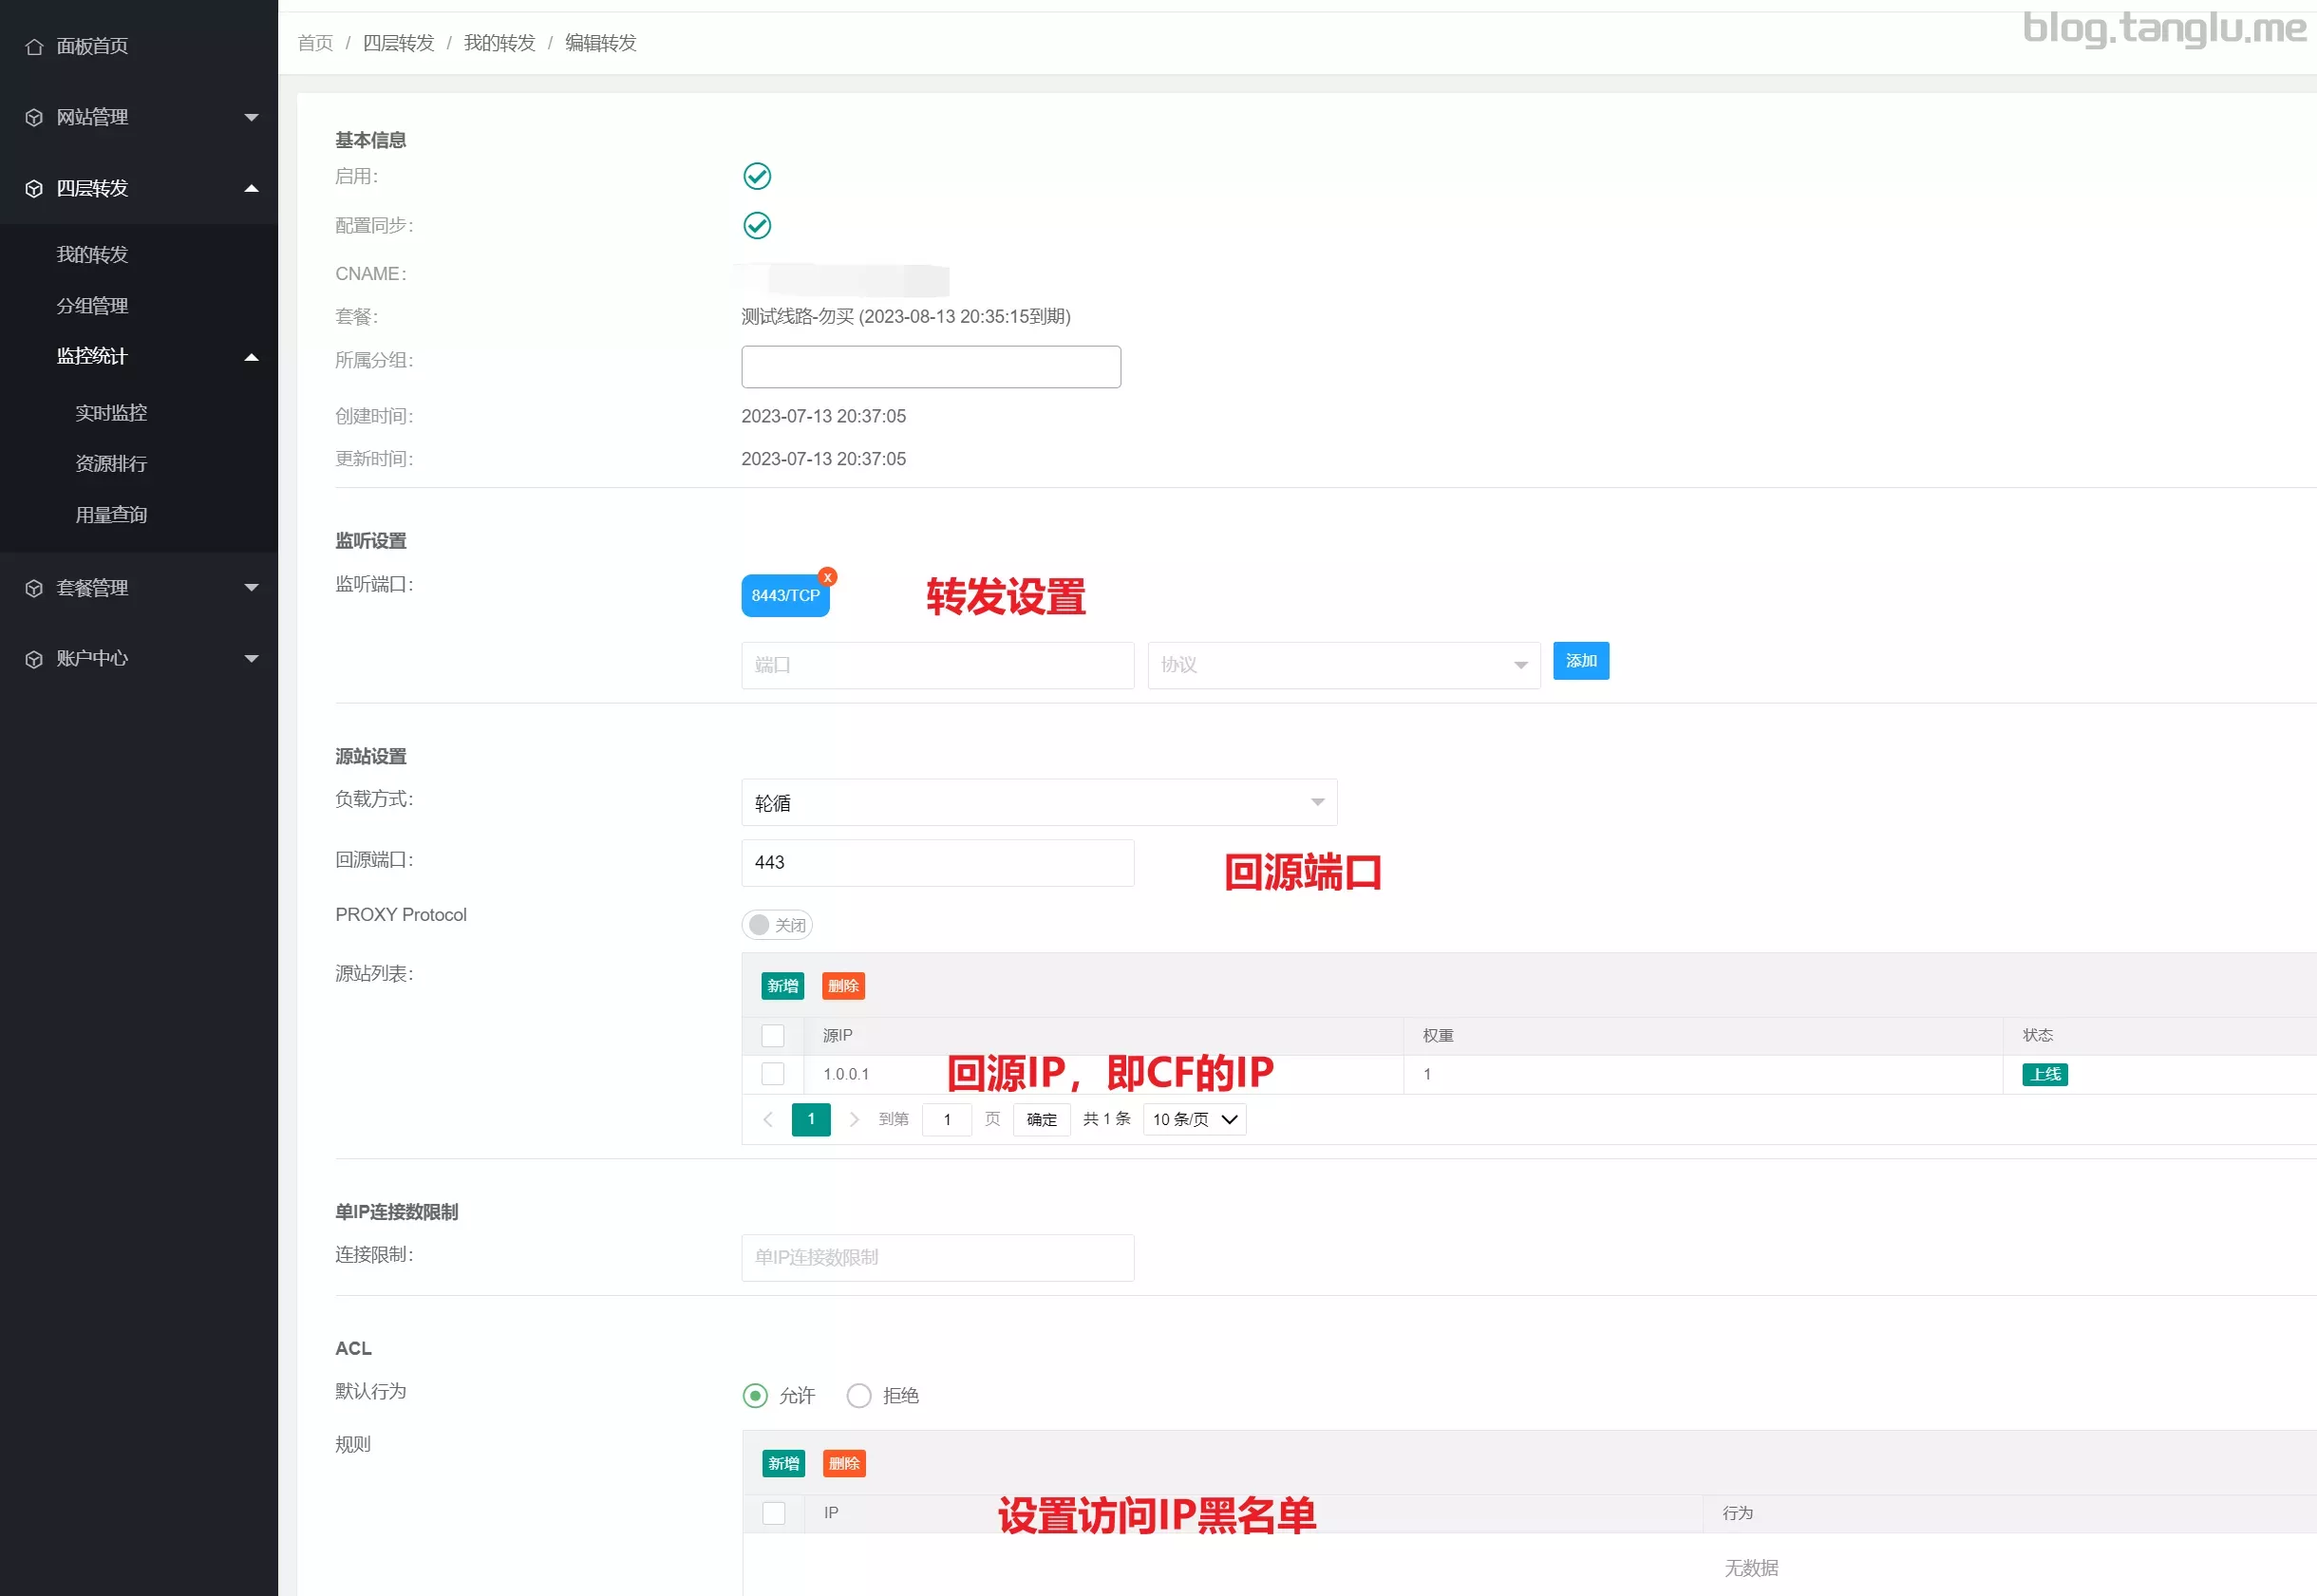Click the cube icon next to 账户中心

[x=34, y=659]
